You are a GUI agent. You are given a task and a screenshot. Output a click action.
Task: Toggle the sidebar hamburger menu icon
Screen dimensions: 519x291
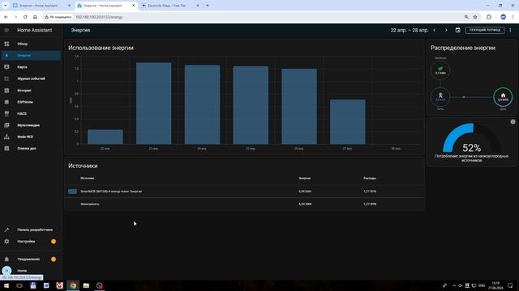click(6, 30)
